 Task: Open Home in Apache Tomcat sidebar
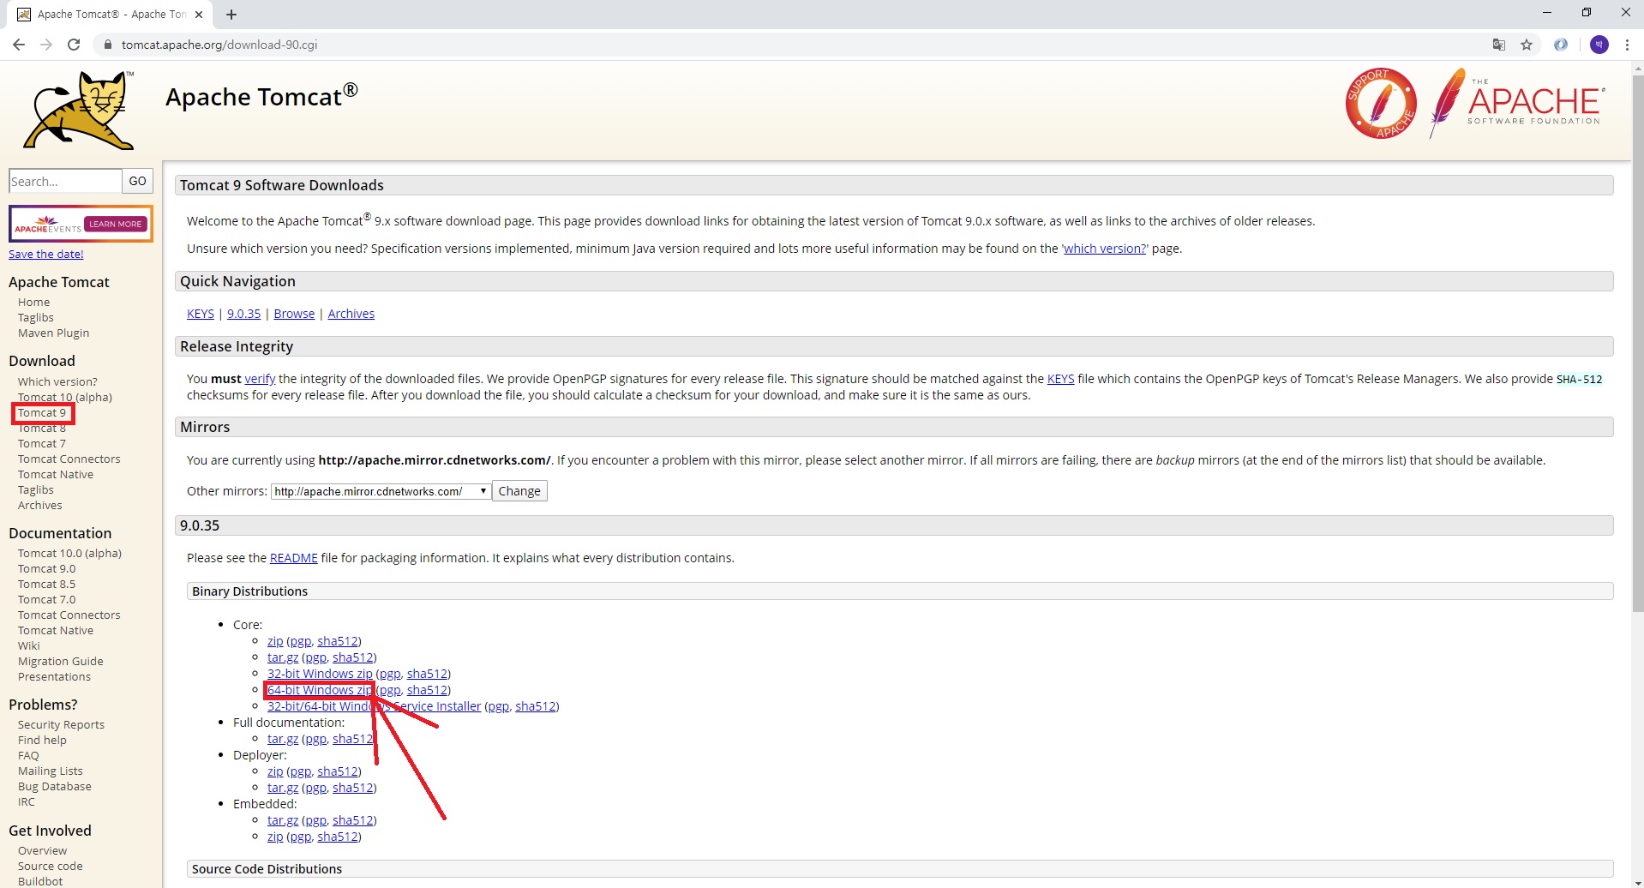pyautogui.click(x=33, y=303)
